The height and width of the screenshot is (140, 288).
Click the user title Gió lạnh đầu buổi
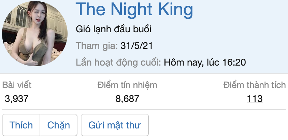click(x=113, y=30)
